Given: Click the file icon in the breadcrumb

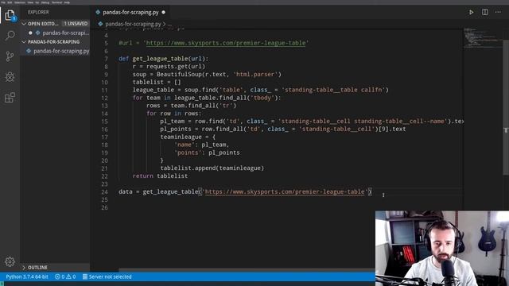Looking at the screenshot, I should point(100,24).
